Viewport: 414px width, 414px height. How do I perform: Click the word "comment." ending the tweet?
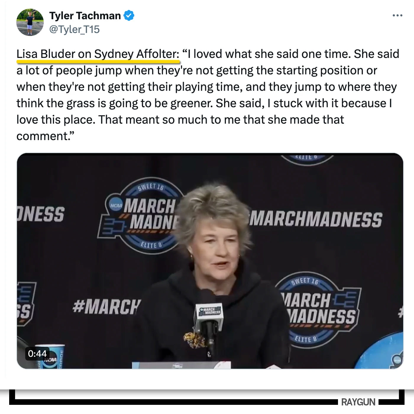click(x=45, y=136)
